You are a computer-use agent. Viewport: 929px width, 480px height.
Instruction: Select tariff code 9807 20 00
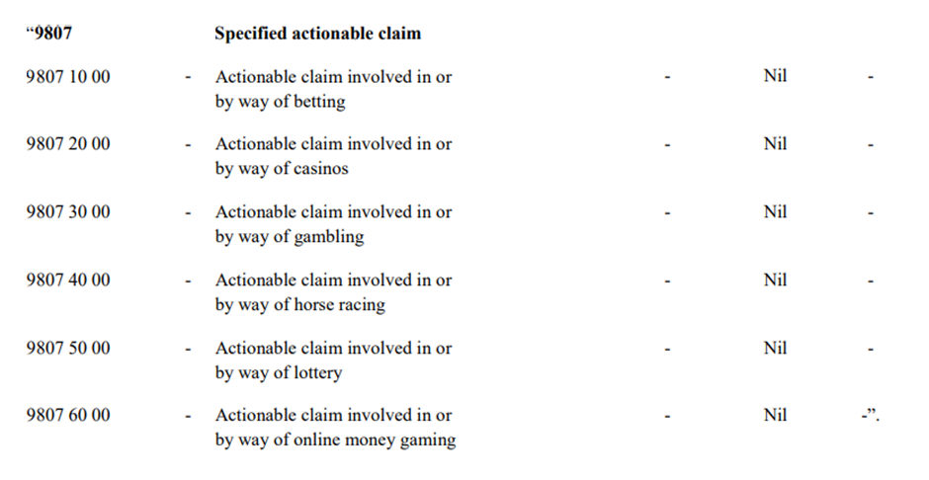coord(68,144)
